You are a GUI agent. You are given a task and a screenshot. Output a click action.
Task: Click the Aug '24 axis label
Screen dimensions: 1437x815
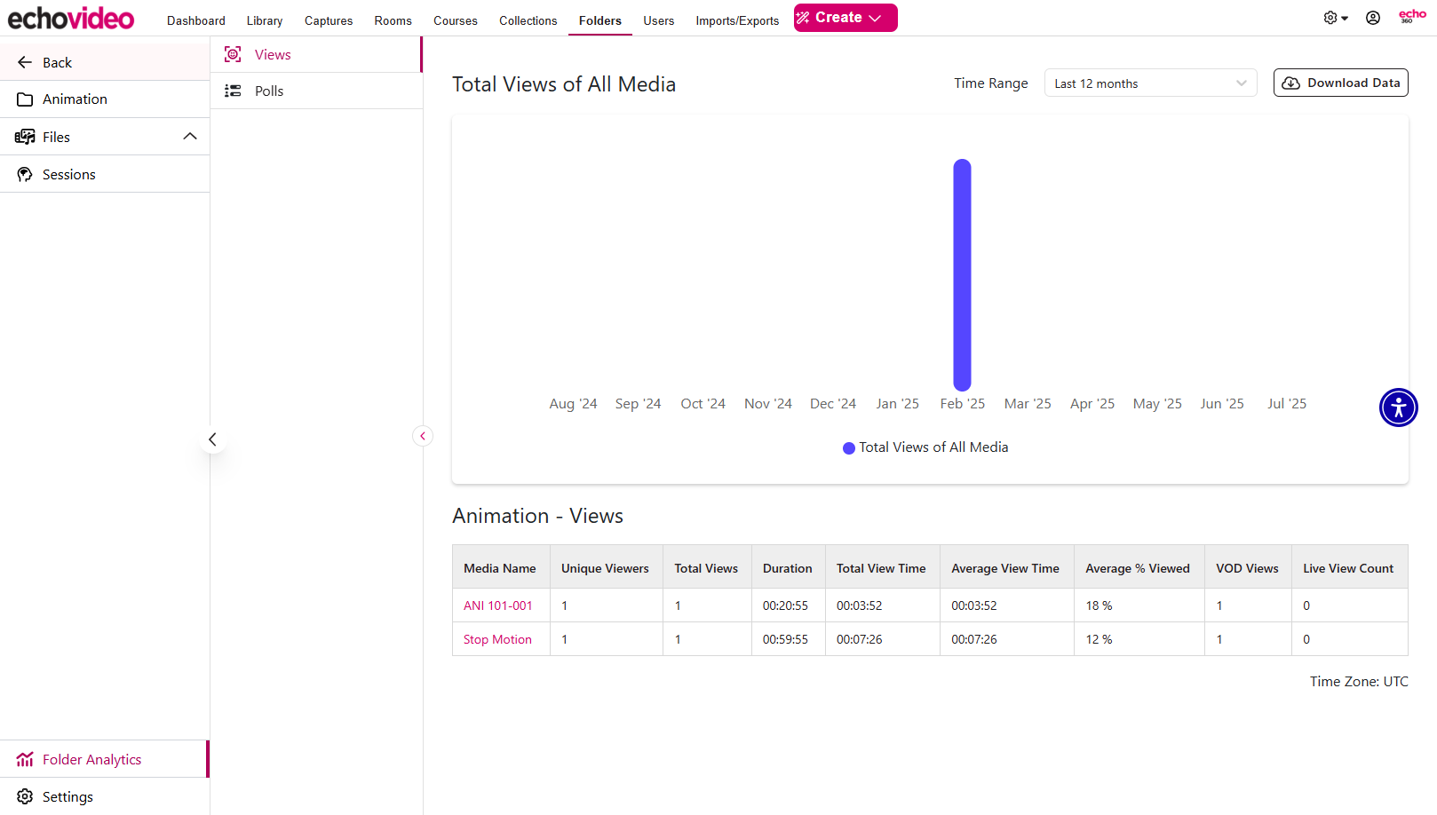tap(573, 403)
